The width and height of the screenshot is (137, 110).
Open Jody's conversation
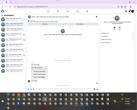pos(13,45)
